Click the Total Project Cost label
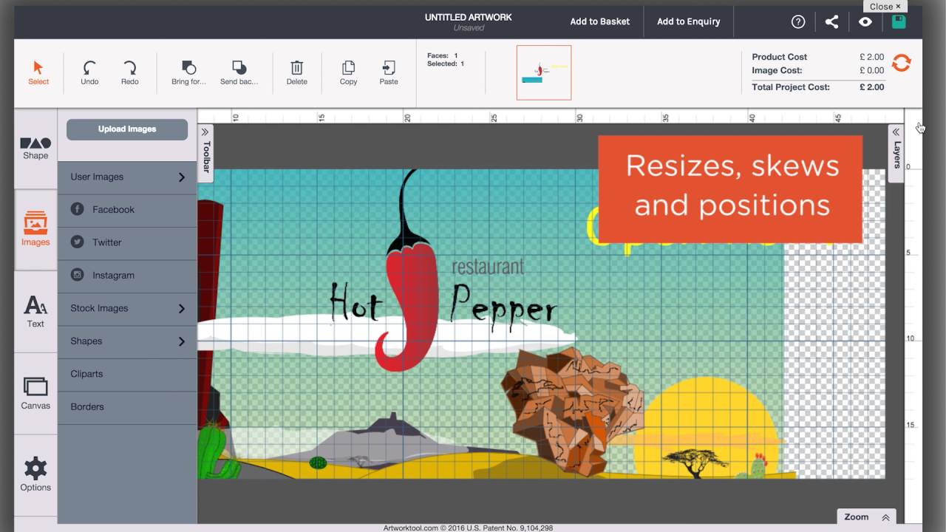The height and width of the screenshot is (532, 946). [x=791, y=87]
